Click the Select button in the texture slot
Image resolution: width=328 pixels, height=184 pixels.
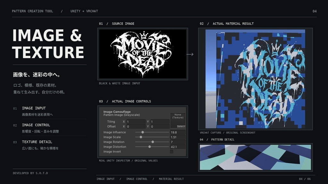click(x=181, y=126)
